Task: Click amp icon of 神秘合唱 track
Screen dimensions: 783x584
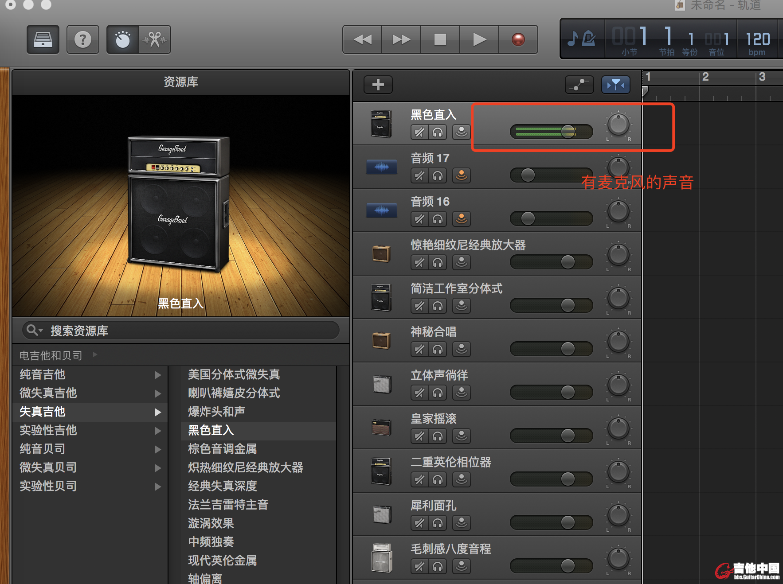Action: tap(381, 341)
